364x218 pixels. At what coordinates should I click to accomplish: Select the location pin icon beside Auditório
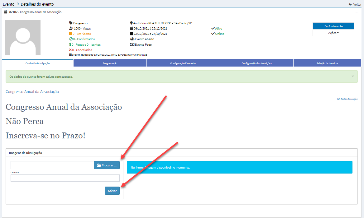pyautogui.click(x=131, y=23)
